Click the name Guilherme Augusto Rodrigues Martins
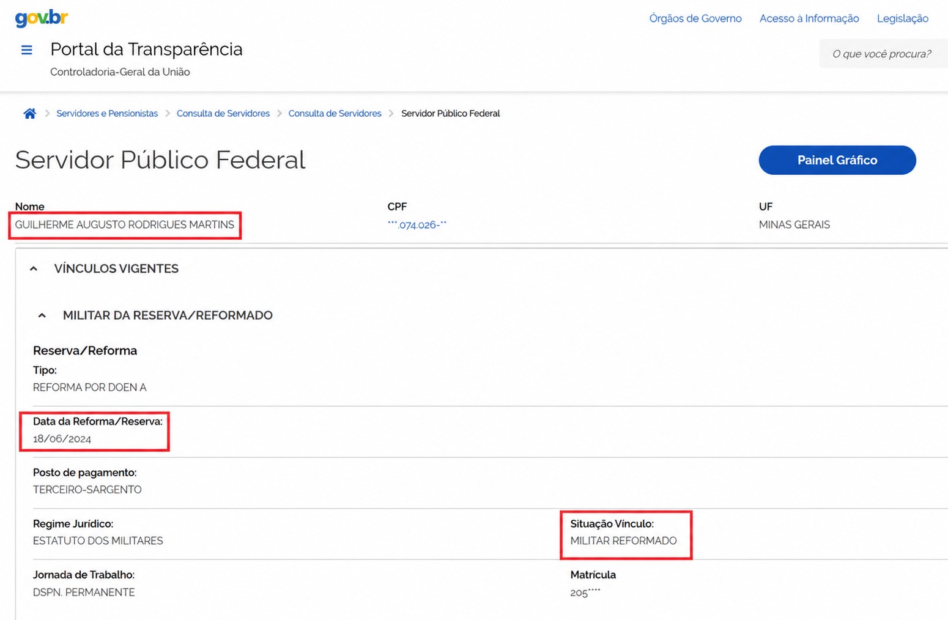 coord(125,225)
